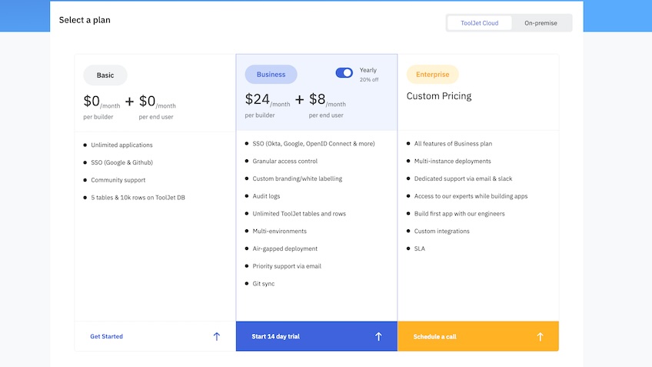Click 'SSO (Okta, Google, OpenID Connect & more)'
Viewport: 652px width, 367px height.
click(x=314, y=144)
